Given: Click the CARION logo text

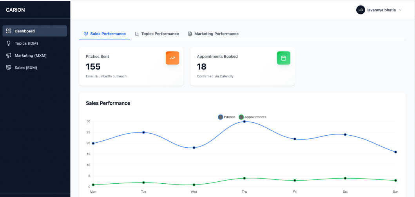Looking at the screenshot, I should tap(15, 10).
